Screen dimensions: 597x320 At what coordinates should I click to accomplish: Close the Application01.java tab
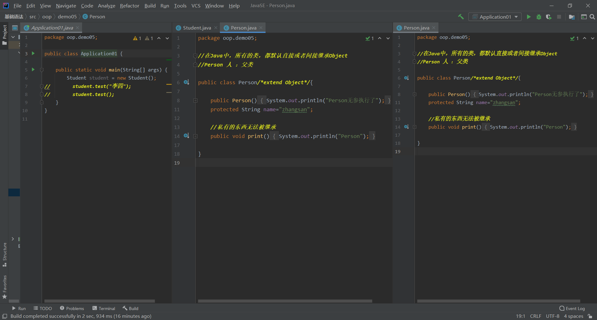tap(77, 28)
